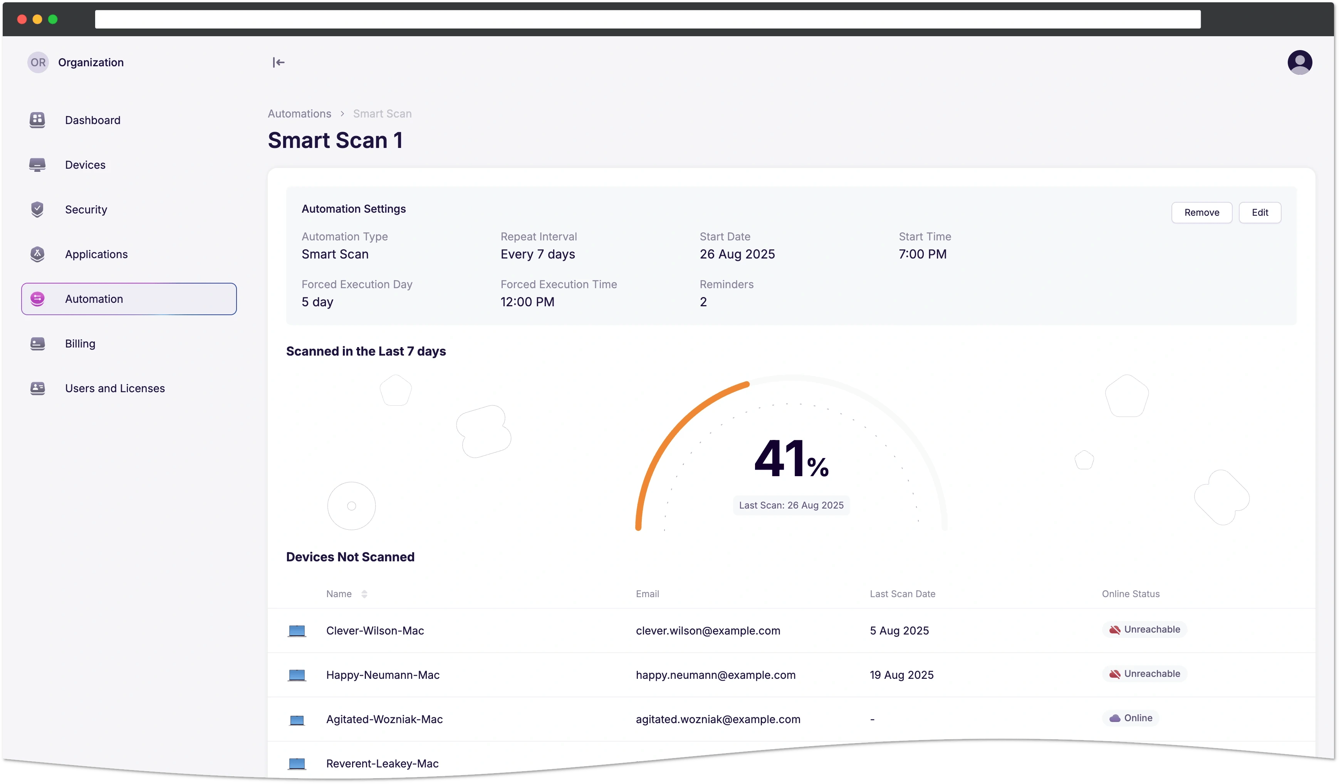Click the 5 Aug 2025 scan date
The width and height of the screenshot is (1339, 784).
point(899,631)
